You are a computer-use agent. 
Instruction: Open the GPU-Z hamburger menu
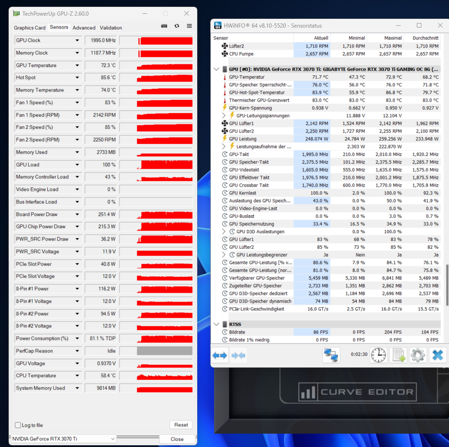point(189,26)
